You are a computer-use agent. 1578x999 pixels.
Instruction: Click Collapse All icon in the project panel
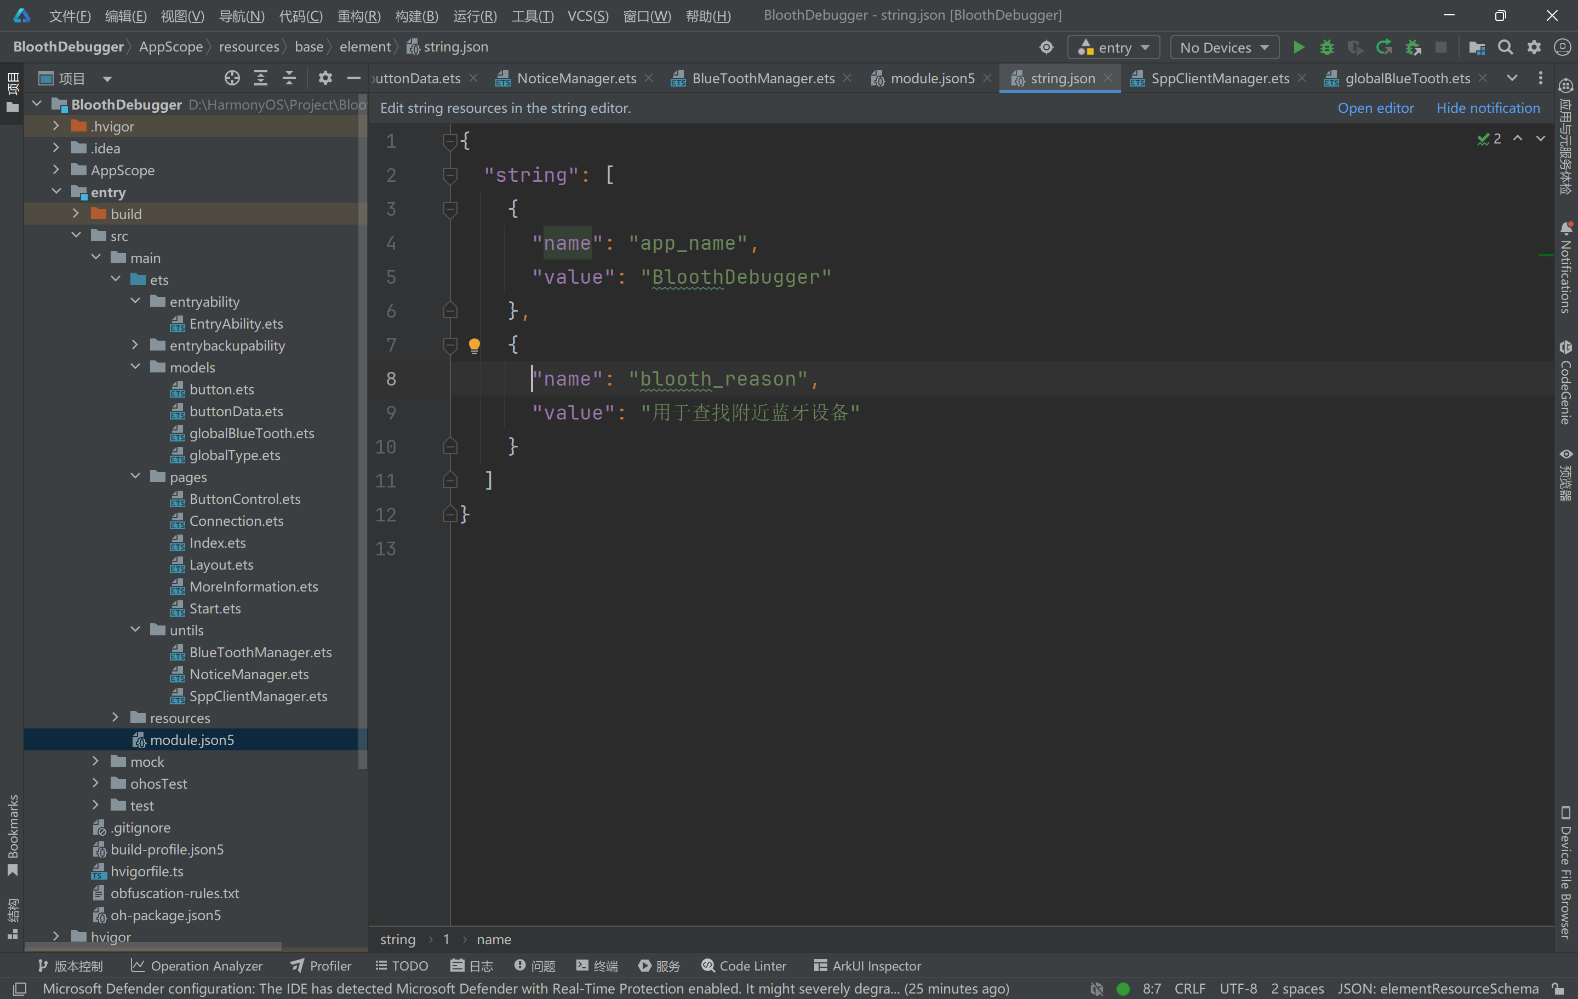pos(289,79)
